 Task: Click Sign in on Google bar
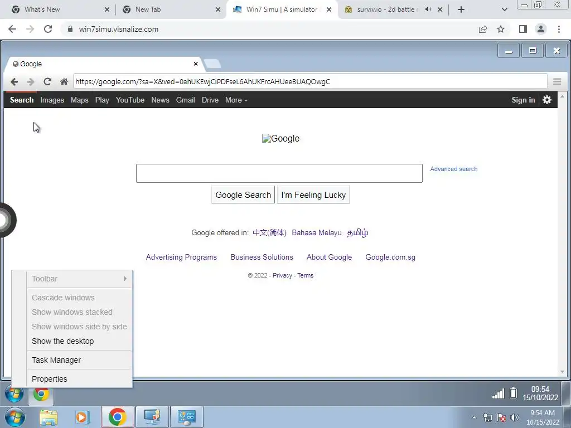523,100
